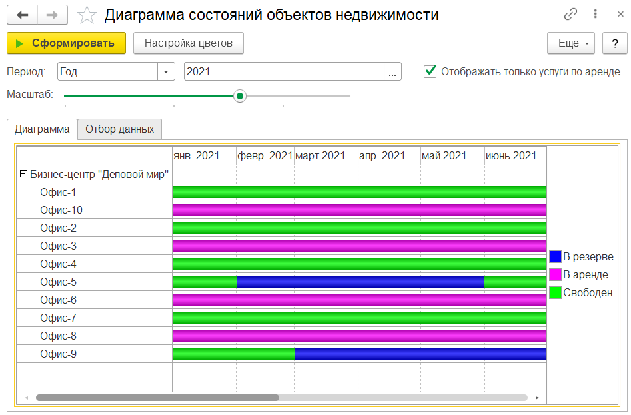Click the back navigation arrow
Viewport: 631px width, 415px height.
(x=23, y=15)
